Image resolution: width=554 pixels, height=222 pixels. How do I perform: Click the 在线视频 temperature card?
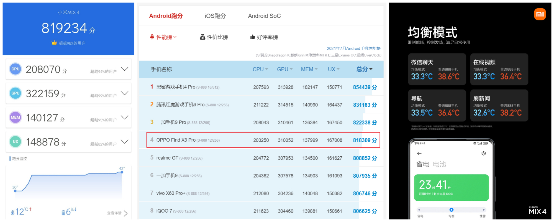click(x=499, y=69)
